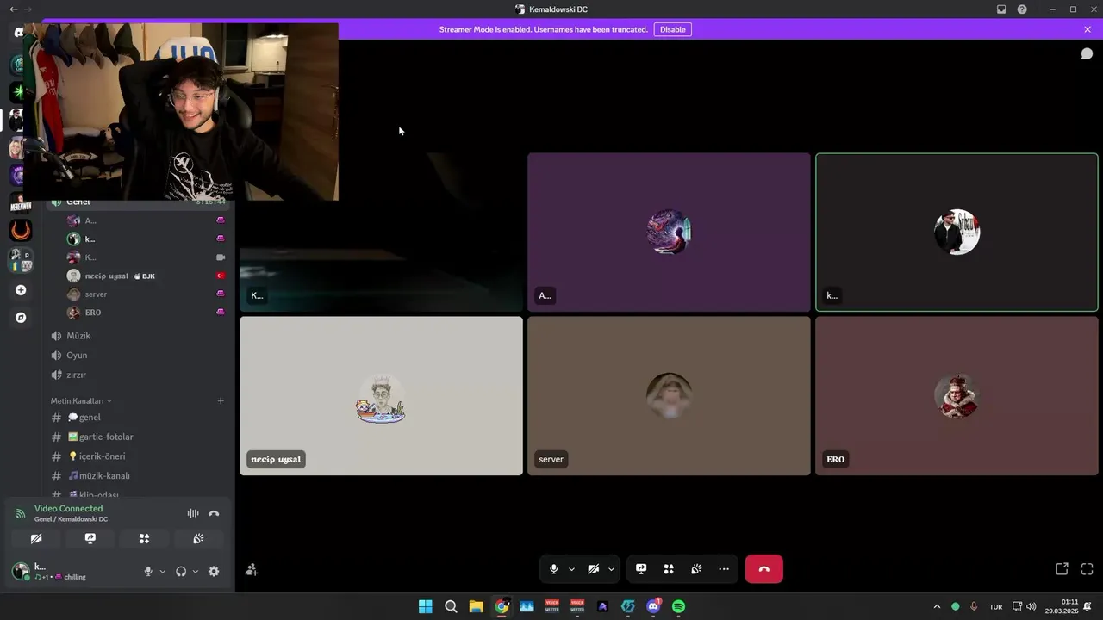1103x620 pixels.
Task: Open the içerik-öneri text channel
Action: click(x=138, y=456)
